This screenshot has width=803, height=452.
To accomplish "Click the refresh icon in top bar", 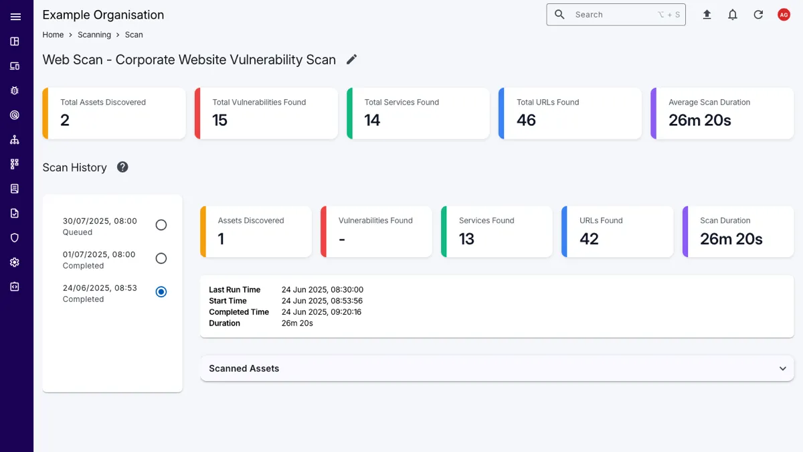I will click(758, 15).
